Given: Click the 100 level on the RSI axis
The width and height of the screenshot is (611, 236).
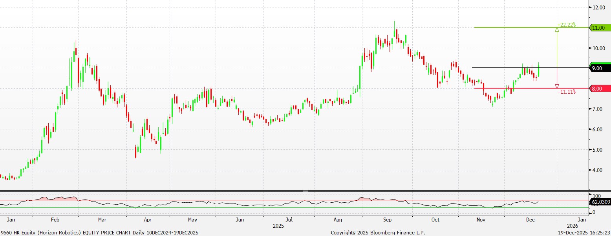Looking at the screenshot, I should coord(597,196).
